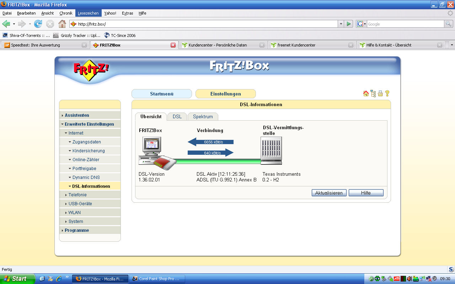
Task: Click the printer icon in FRITZ!Box page
Action: click(x=380, y=93)
